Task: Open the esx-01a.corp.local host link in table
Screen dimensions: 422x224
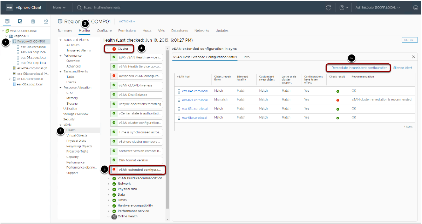Action: (x=195, y=118)
